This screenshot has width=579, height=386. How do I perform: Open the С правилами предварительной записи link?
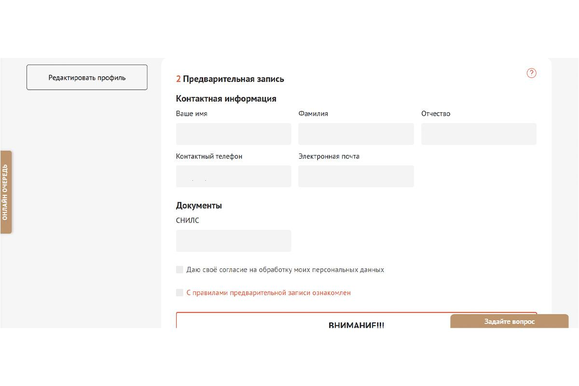268,293
